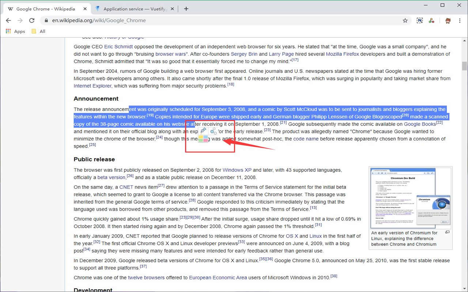This screenshot has width=468, height=292.
Task: Open the Apps bookmarks shortcut
Action: (15, 31)
